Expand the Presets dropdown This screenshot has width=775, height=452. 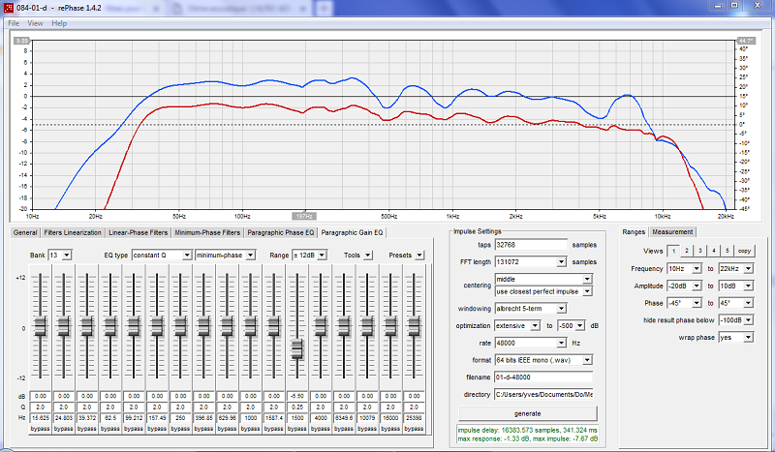419,256
